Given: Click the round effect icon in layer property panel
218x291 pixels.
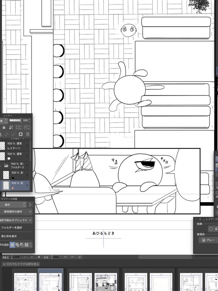Looking at the screenshot, I should pyautogui.click(x=211, y=229).
